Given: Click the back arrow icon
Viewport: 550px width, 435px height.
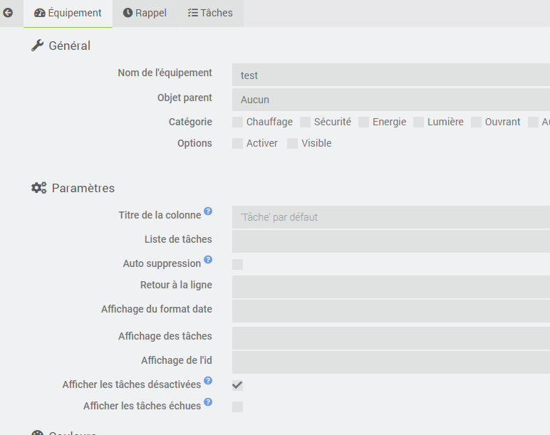Looking at the screenshot, I should 9,13.
